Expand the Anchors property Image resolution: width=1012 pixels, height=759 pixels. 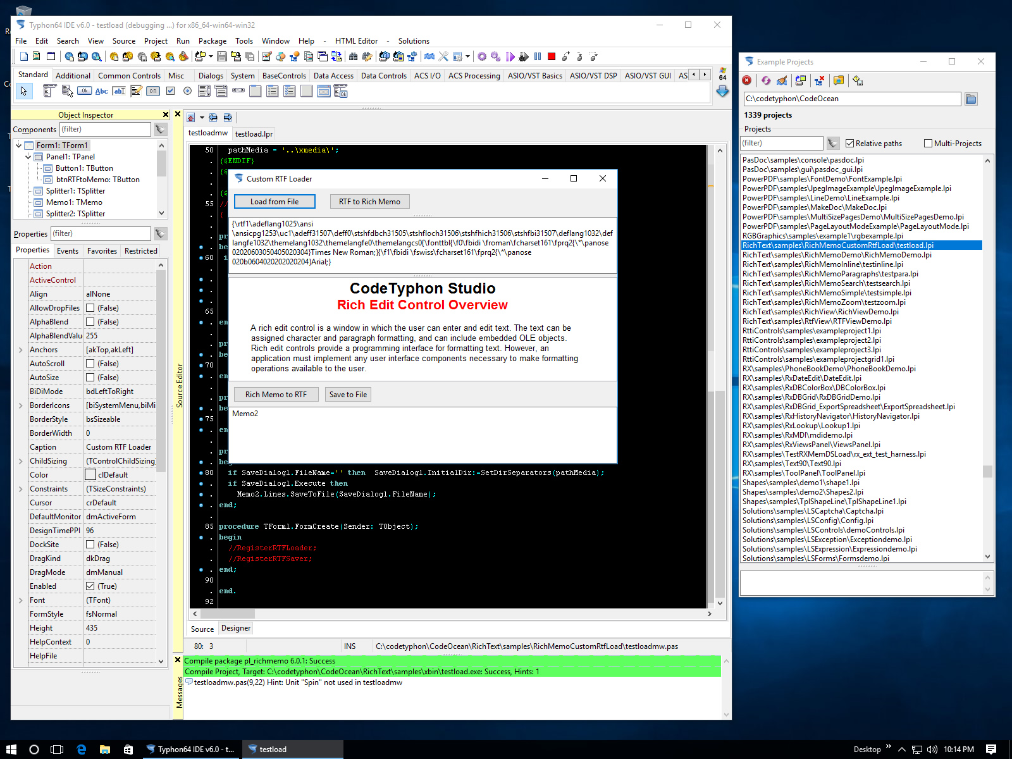pos(20,350)
